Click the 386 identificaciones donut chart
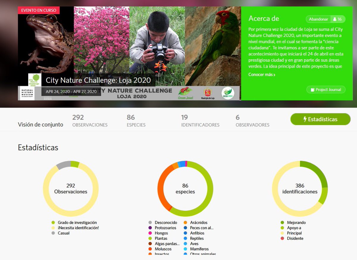Viewport: 357px width, 260px height. click(x=300, y=189)
